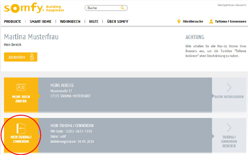Open the PRODUKTE menu

(13, 21)
